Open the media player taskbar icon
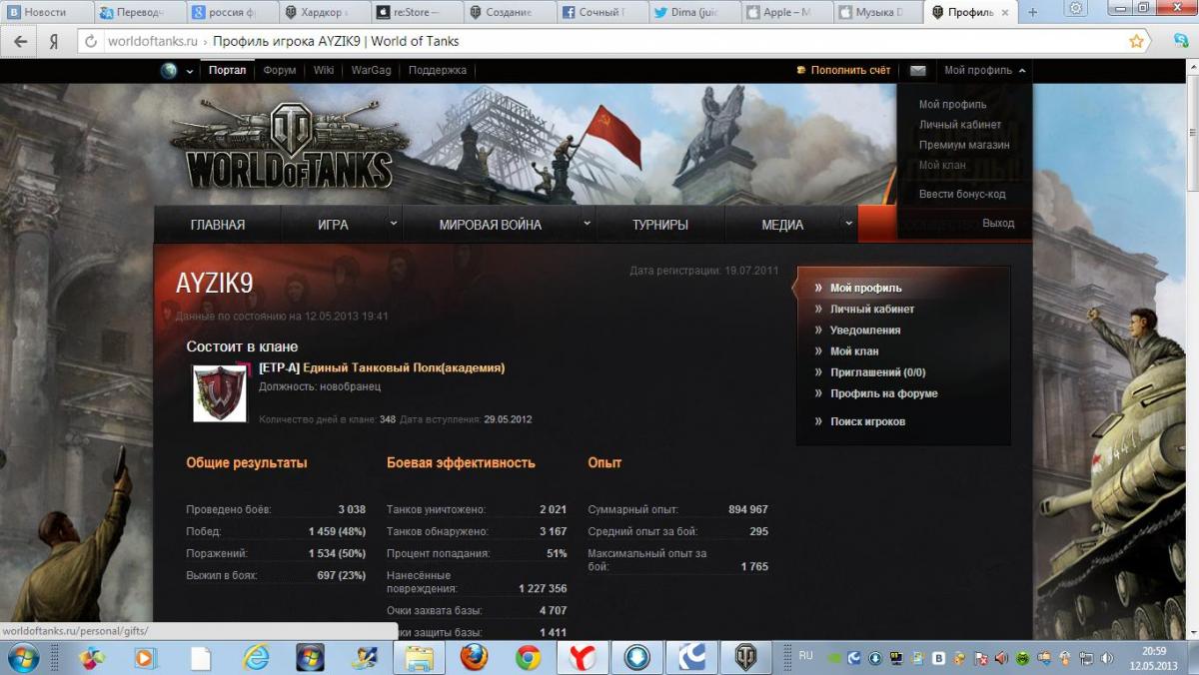The height and width of the screenshot is (675, 1199). point(146,657)
